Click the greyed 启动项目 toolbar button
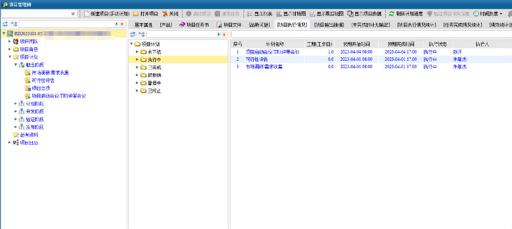 pyautogui.click(x=198, y=14)
